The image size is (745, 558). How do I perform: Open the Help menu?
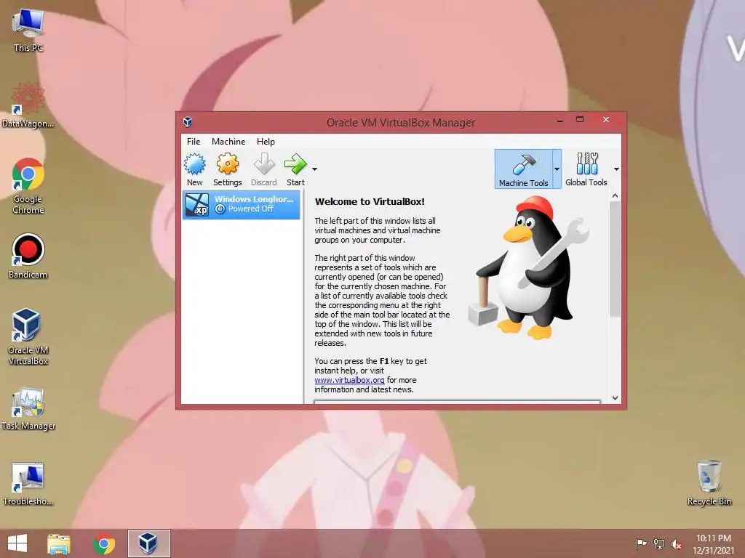266,142
